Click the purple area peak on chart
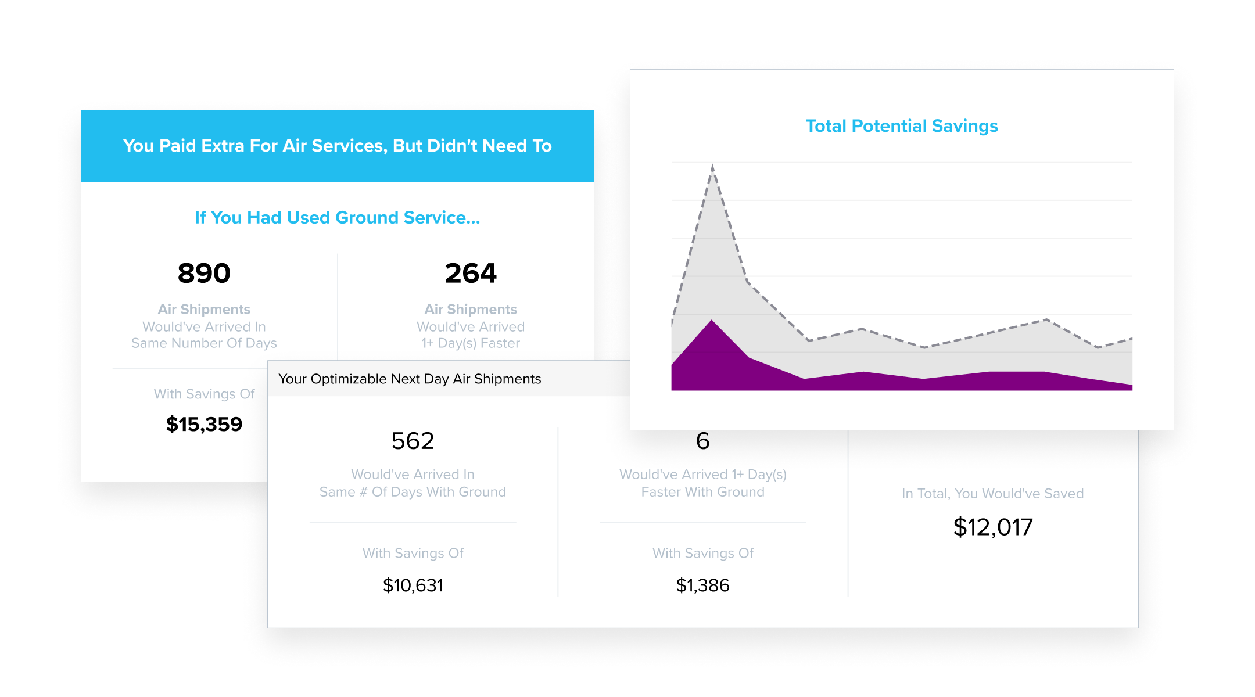 pyautogui.click(x=712, y=322)
